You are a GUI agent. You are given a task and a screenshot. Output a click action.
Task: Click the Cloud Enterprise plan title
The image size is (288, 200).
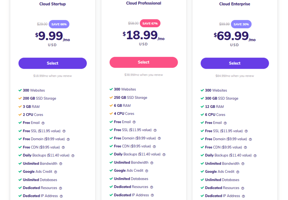[235, 4]
